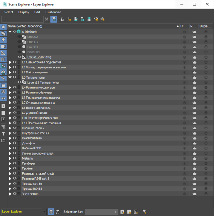This screenshot has height=216, width=214.
Task: Click the Sort by Layer icon at the bottom
Action: click(x=51, y=212)
